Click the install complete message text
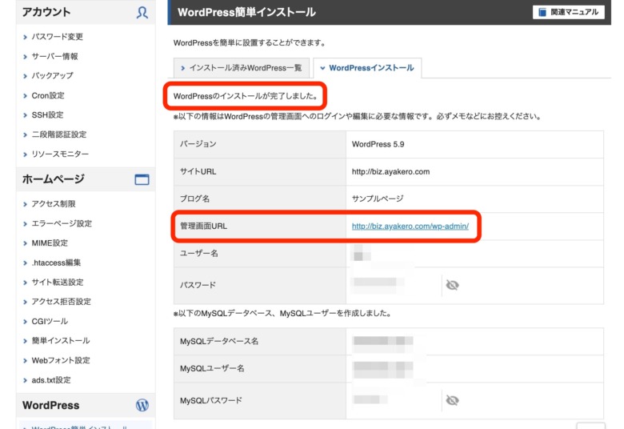Screen dimensions: 624x429 [x=246, y=96]
